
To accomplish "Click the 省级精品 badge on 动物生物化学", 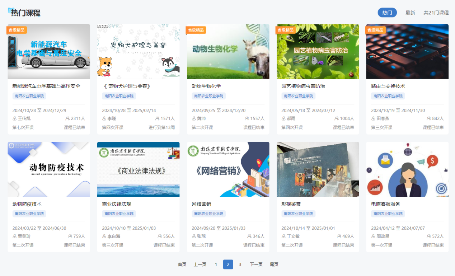I will 196,30.
